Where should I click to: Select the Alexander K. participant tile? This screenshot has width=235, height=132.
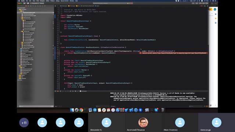tap(106, 122)
